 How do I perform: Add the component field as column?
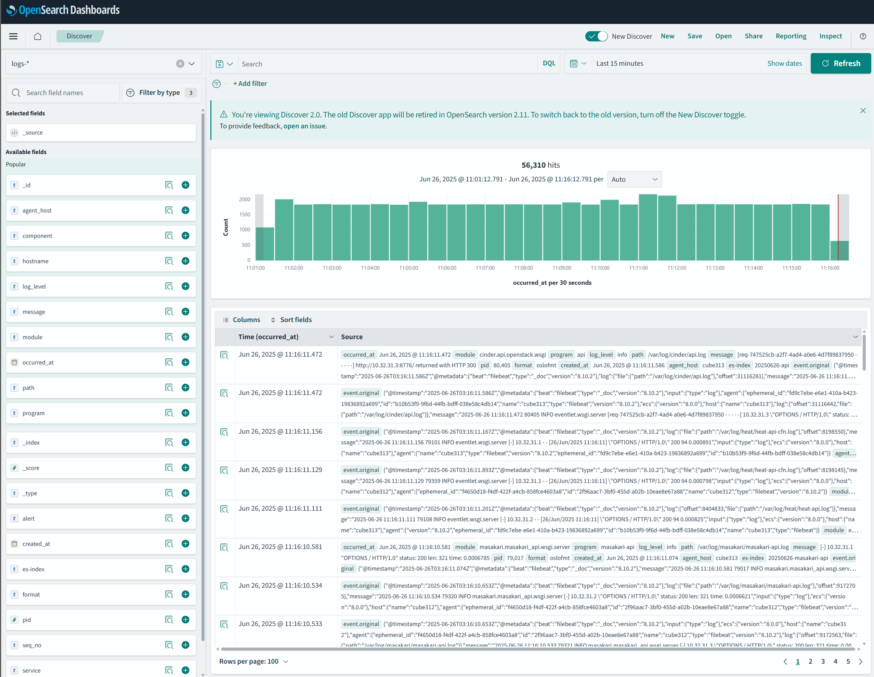pyautogui.click(x=185, y=236)
